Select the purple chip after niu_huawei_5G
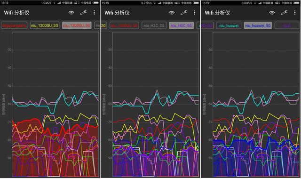 (287, 25)
